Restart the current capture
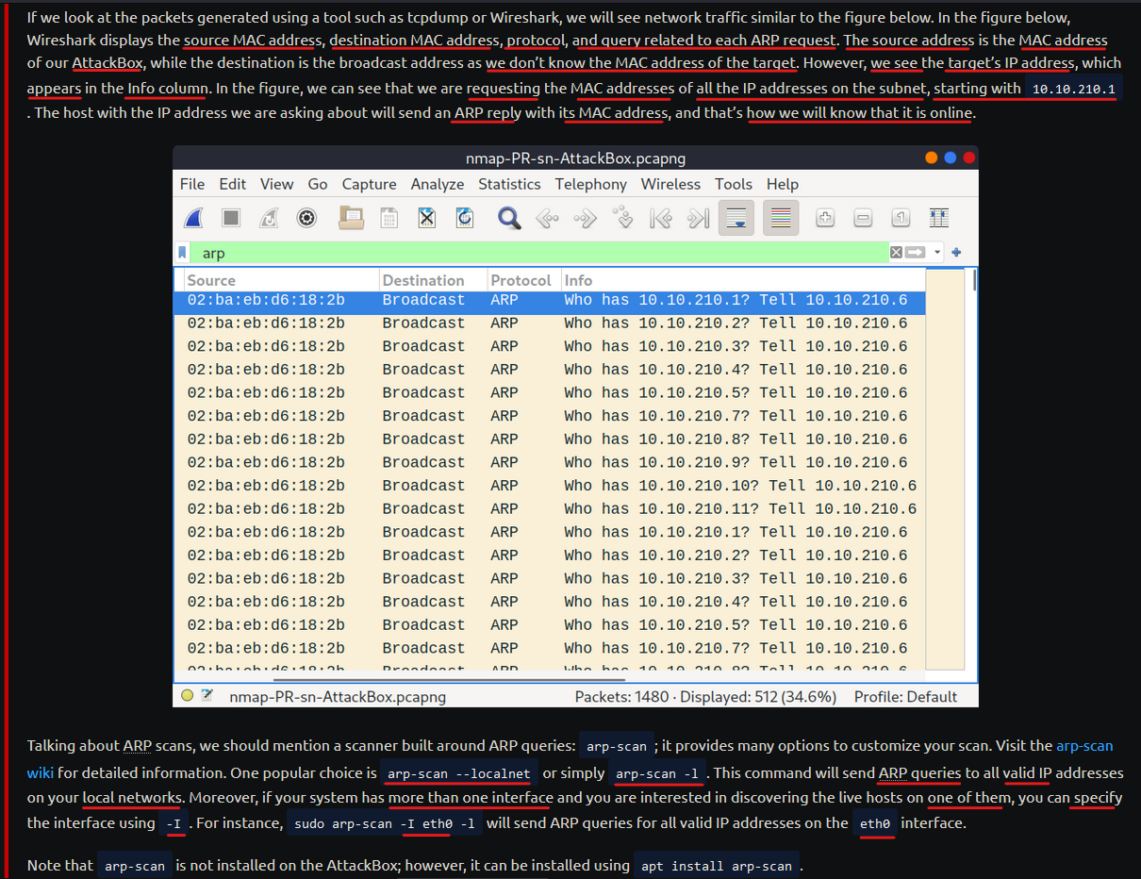Viewport: 1141px width, 879px height. [x=269, y=219]
